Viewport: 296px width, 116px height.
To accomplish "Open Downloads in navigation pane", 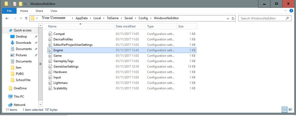I will coord(23,43).
